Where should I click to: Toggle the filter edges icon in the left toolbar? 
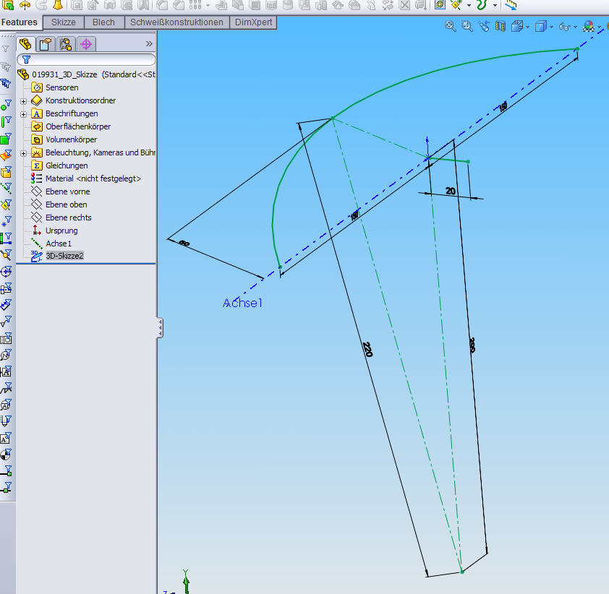(7, 121)
